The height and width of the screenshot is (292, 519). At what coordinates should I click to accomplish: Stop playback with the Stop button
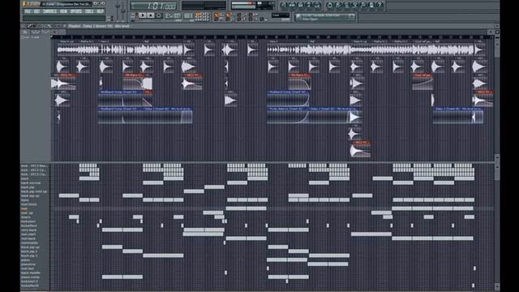pos(151,15)
